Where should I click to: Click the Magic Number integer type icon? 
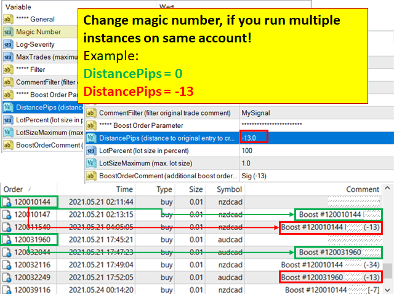8,32
